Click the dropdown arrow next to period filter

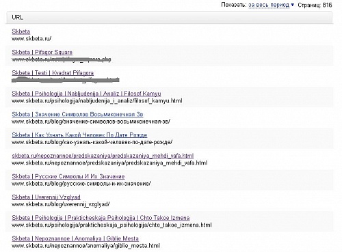point(293,5)
